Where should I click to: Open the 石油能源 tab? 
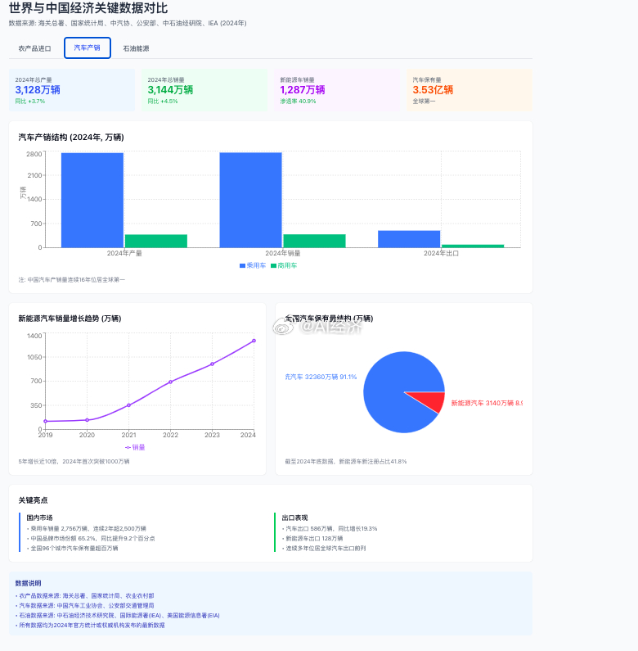coord(136,48)
